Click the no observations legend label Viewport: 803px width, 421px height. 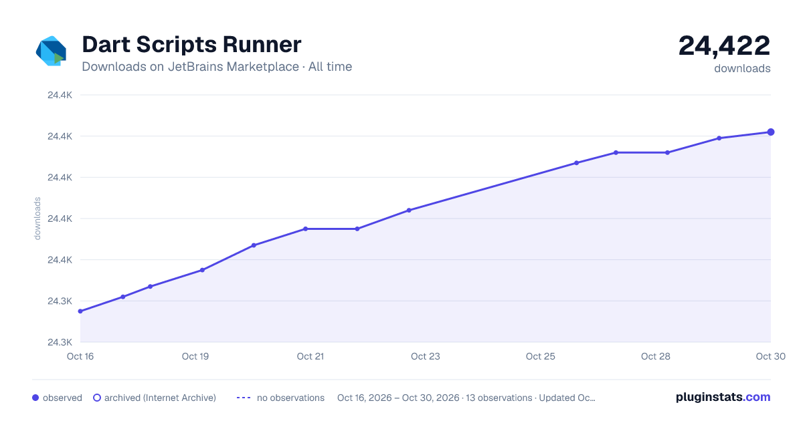(290, 398)
